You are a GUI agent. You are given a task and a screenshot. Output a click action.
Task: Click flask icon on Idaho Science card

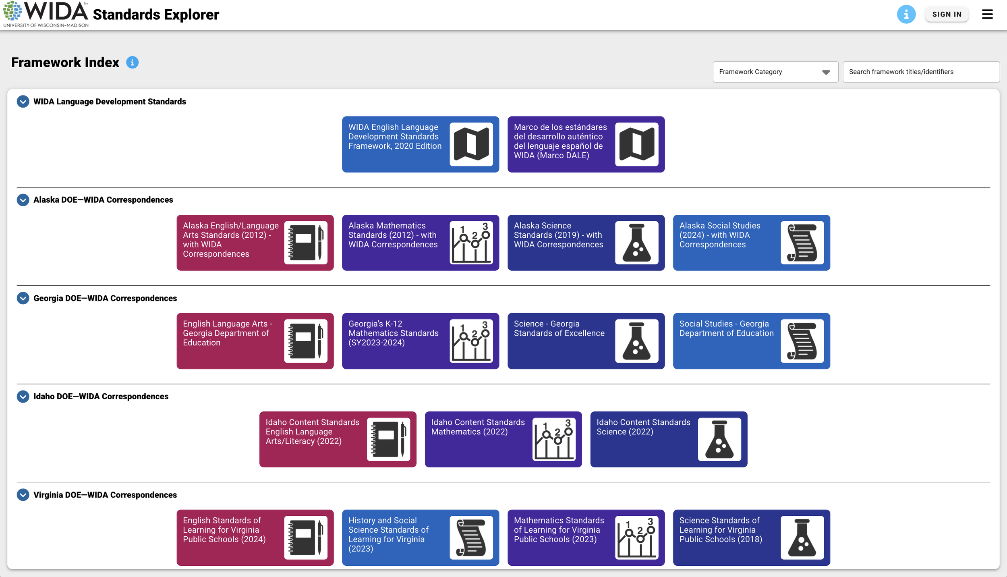(719, 439)
